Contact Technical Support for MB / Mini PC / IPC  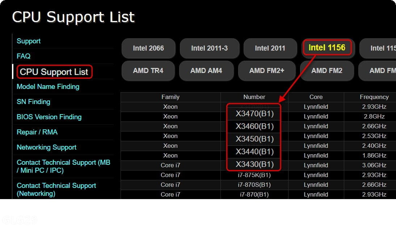tap(63, 167)
